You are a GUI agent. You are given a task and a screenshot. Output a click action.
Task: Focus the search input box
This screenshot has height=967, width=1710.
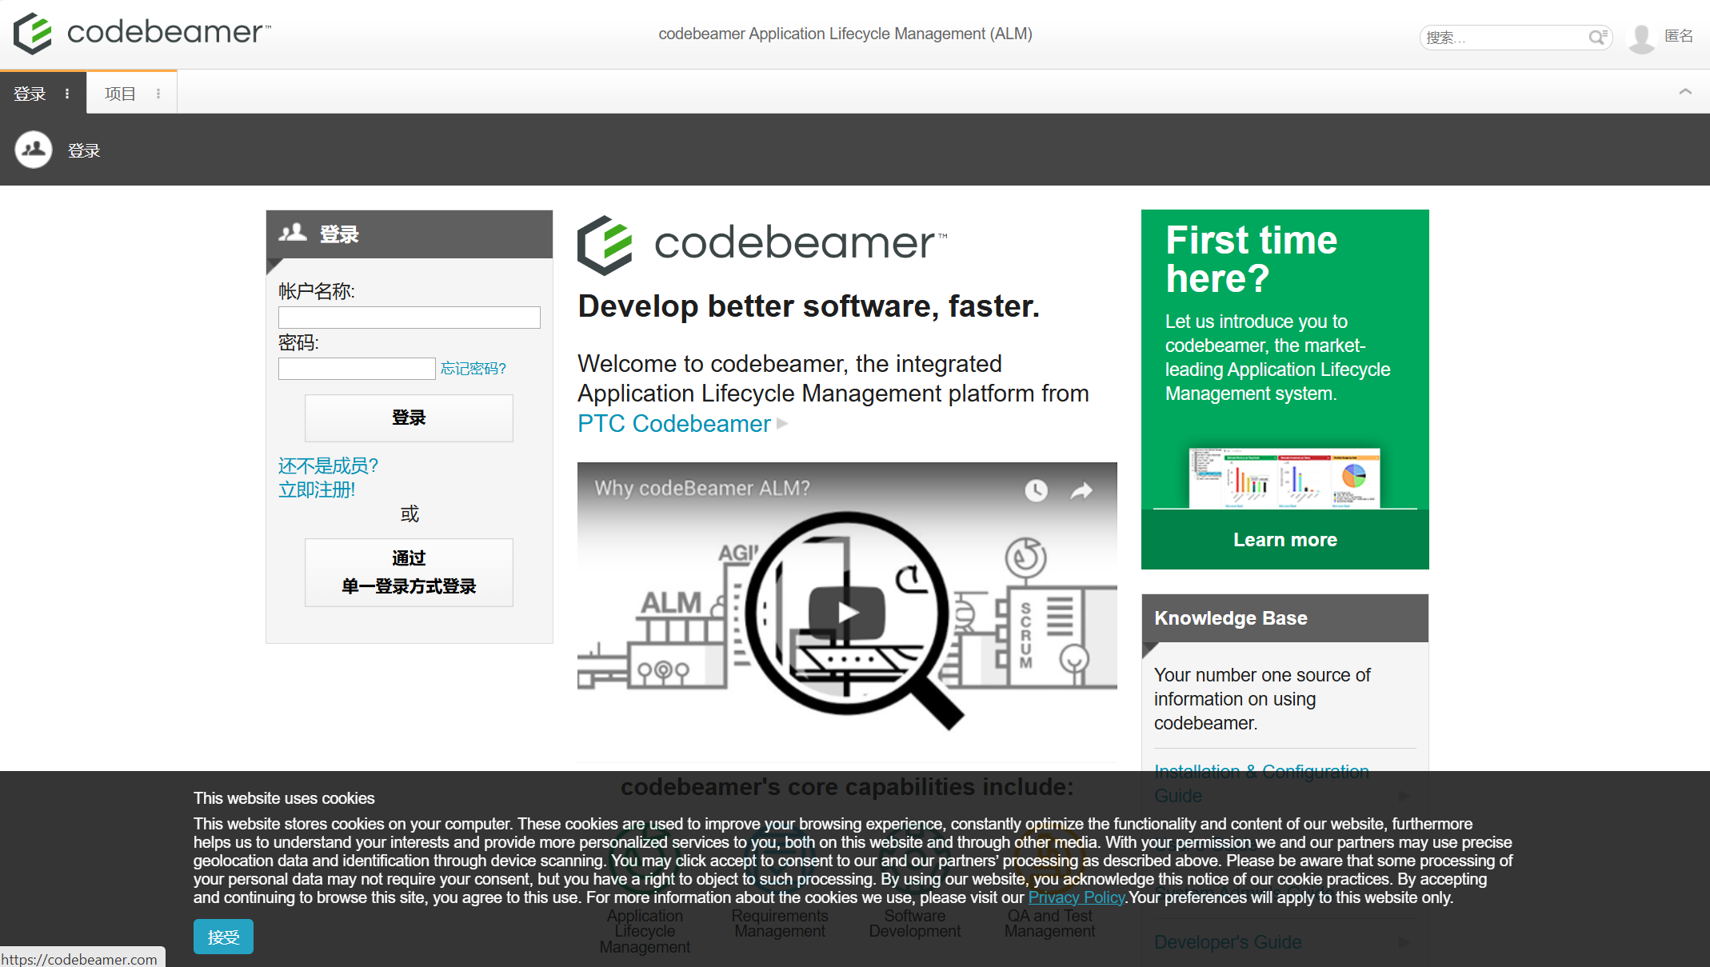click(x=1504, y=37)
